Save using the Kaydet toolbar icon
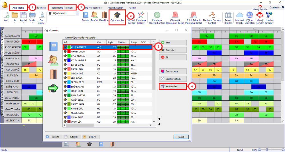 [23, 15]
